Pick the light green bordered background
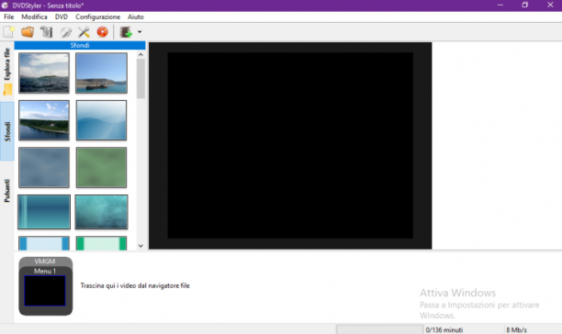This screenshot has width=562, height=334. [101, 243]
